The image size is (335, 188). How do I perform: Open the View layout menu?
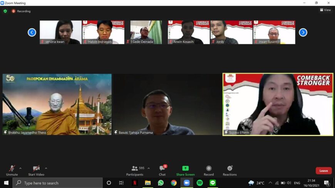[325, 10]
